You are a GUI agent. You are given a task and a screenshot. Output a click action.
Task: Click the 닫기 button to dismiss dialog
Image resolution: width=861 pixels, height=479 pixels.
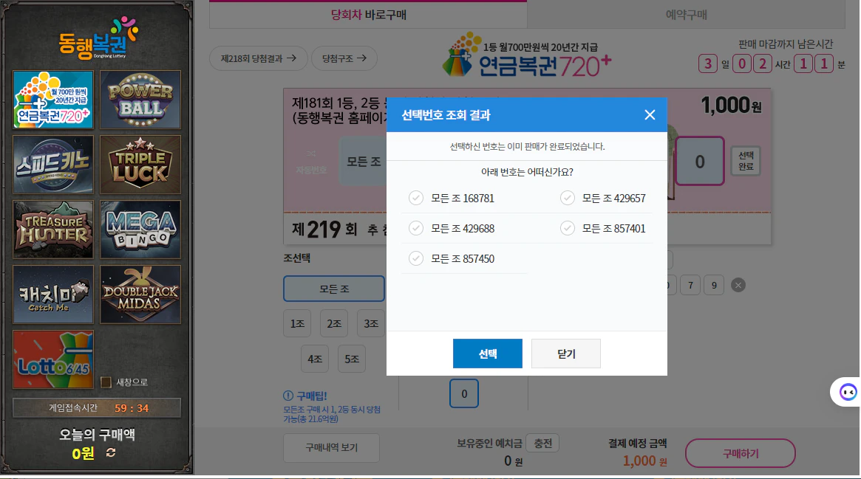pos(565,354)
